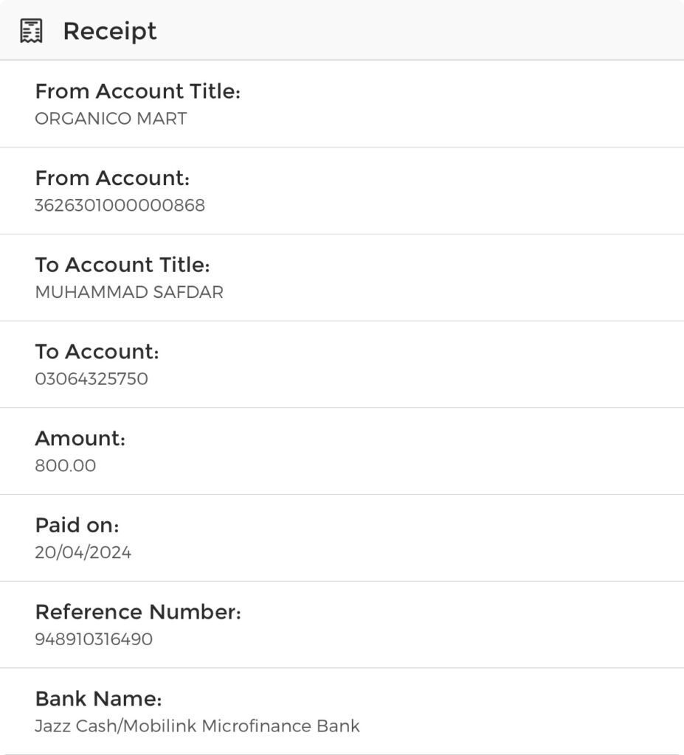Click the 800.00 amount value
This screenshot has width=684, height=755.
[65, 466]
